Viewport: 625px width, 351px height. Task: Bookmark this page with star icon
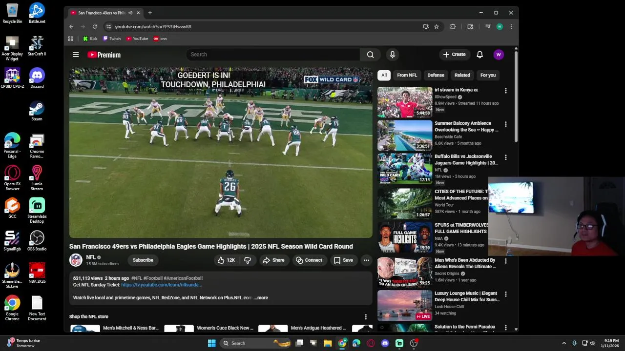coord(437,27)
